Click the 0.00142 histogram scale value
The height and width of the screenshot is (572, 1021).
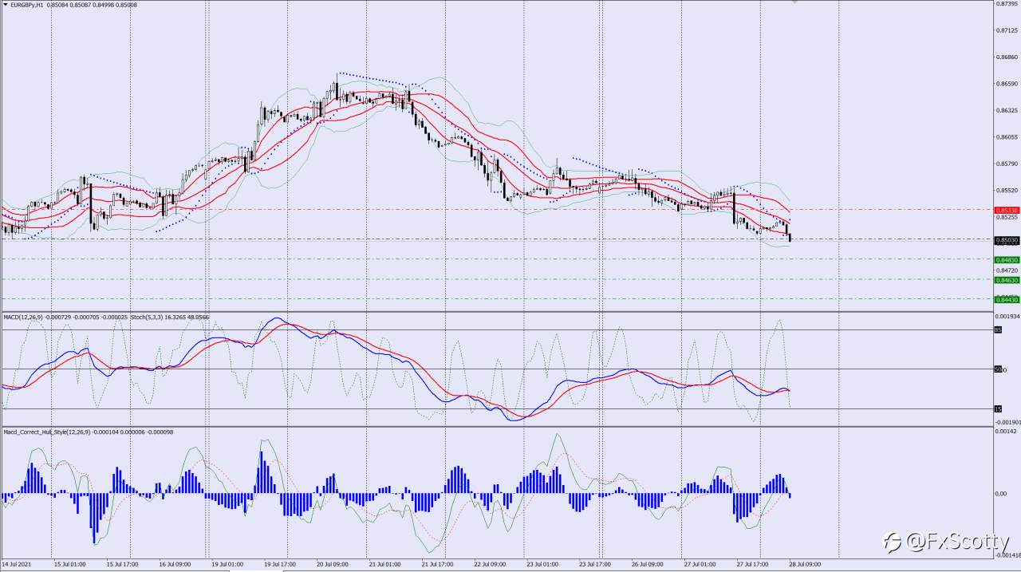coord(1007,432)
